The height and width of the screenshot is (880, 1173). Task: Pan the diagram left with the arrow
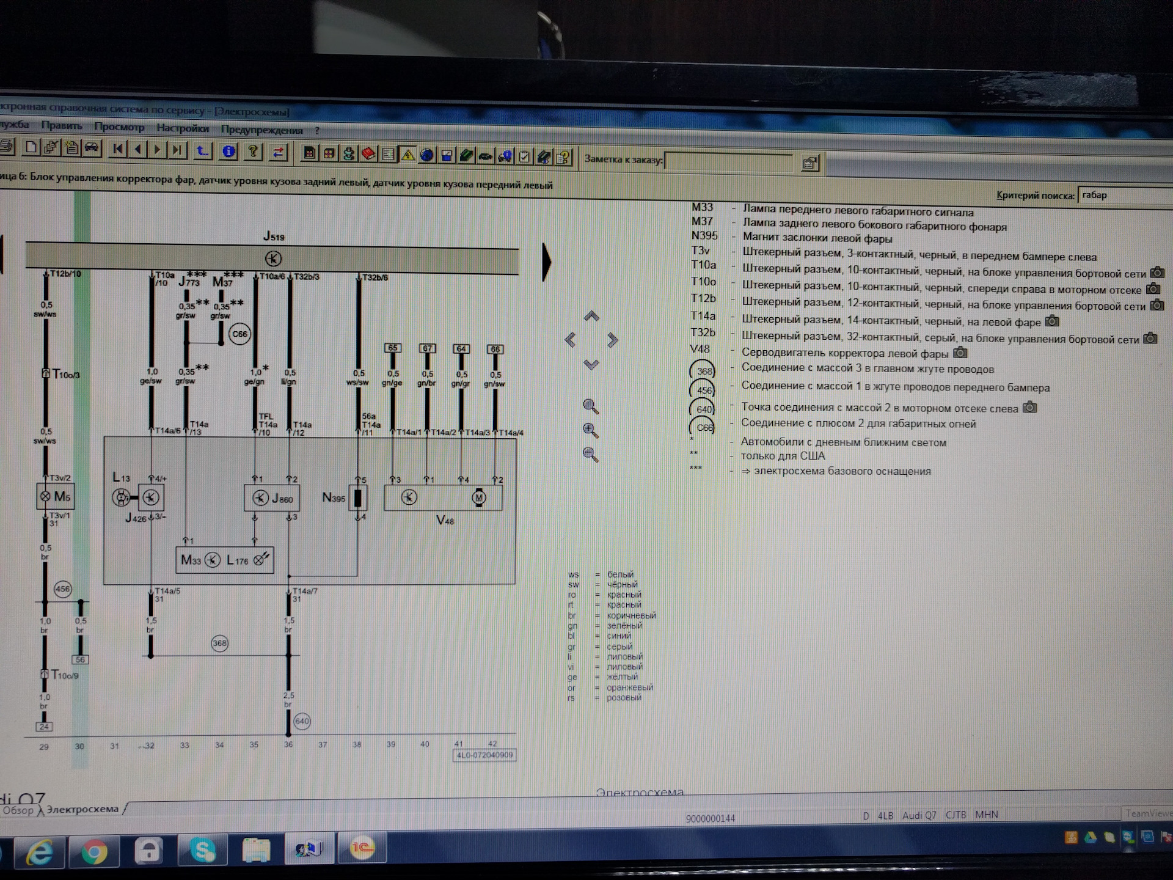click(570, 340)
